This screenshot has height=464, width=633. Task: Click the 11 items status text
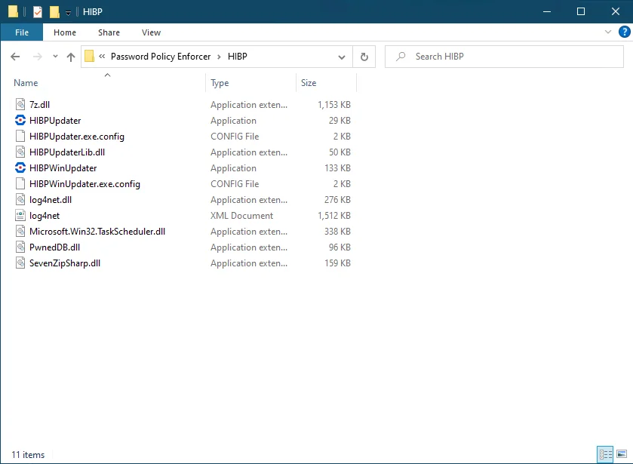point(28,455)
